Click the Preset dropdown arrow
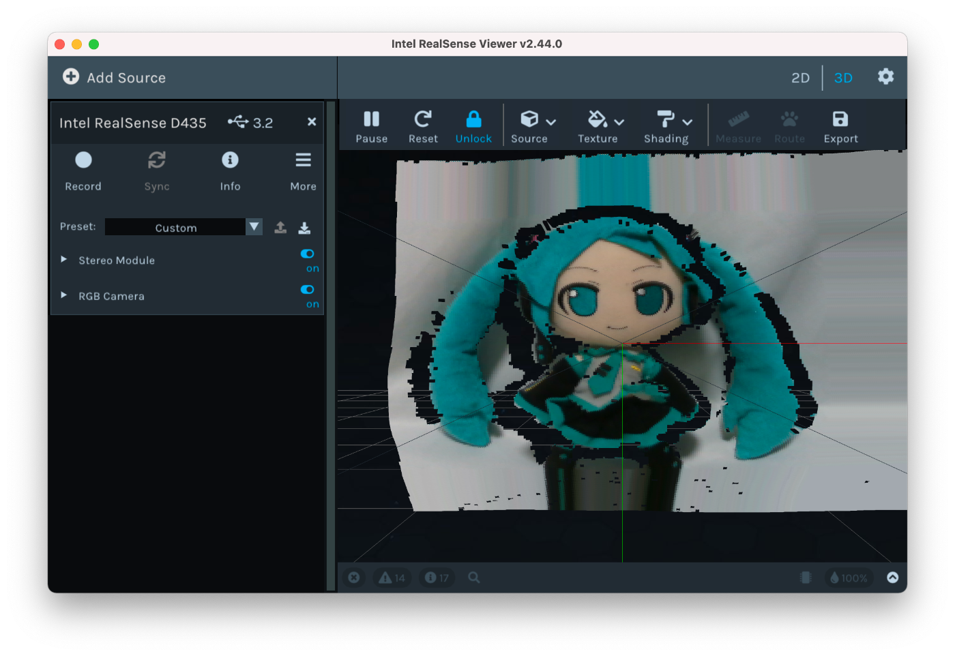Image resolution: width=955 pixels, height=656 pixels. tap(254, 226)
